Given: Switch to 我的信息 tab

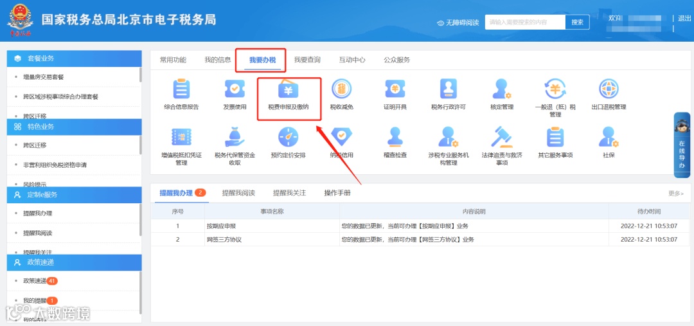Looking at the screenshot, I should coord(218,60).
